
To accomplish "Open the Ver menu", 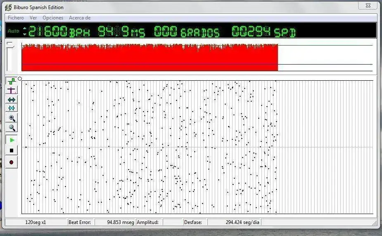I will [33, 18].
